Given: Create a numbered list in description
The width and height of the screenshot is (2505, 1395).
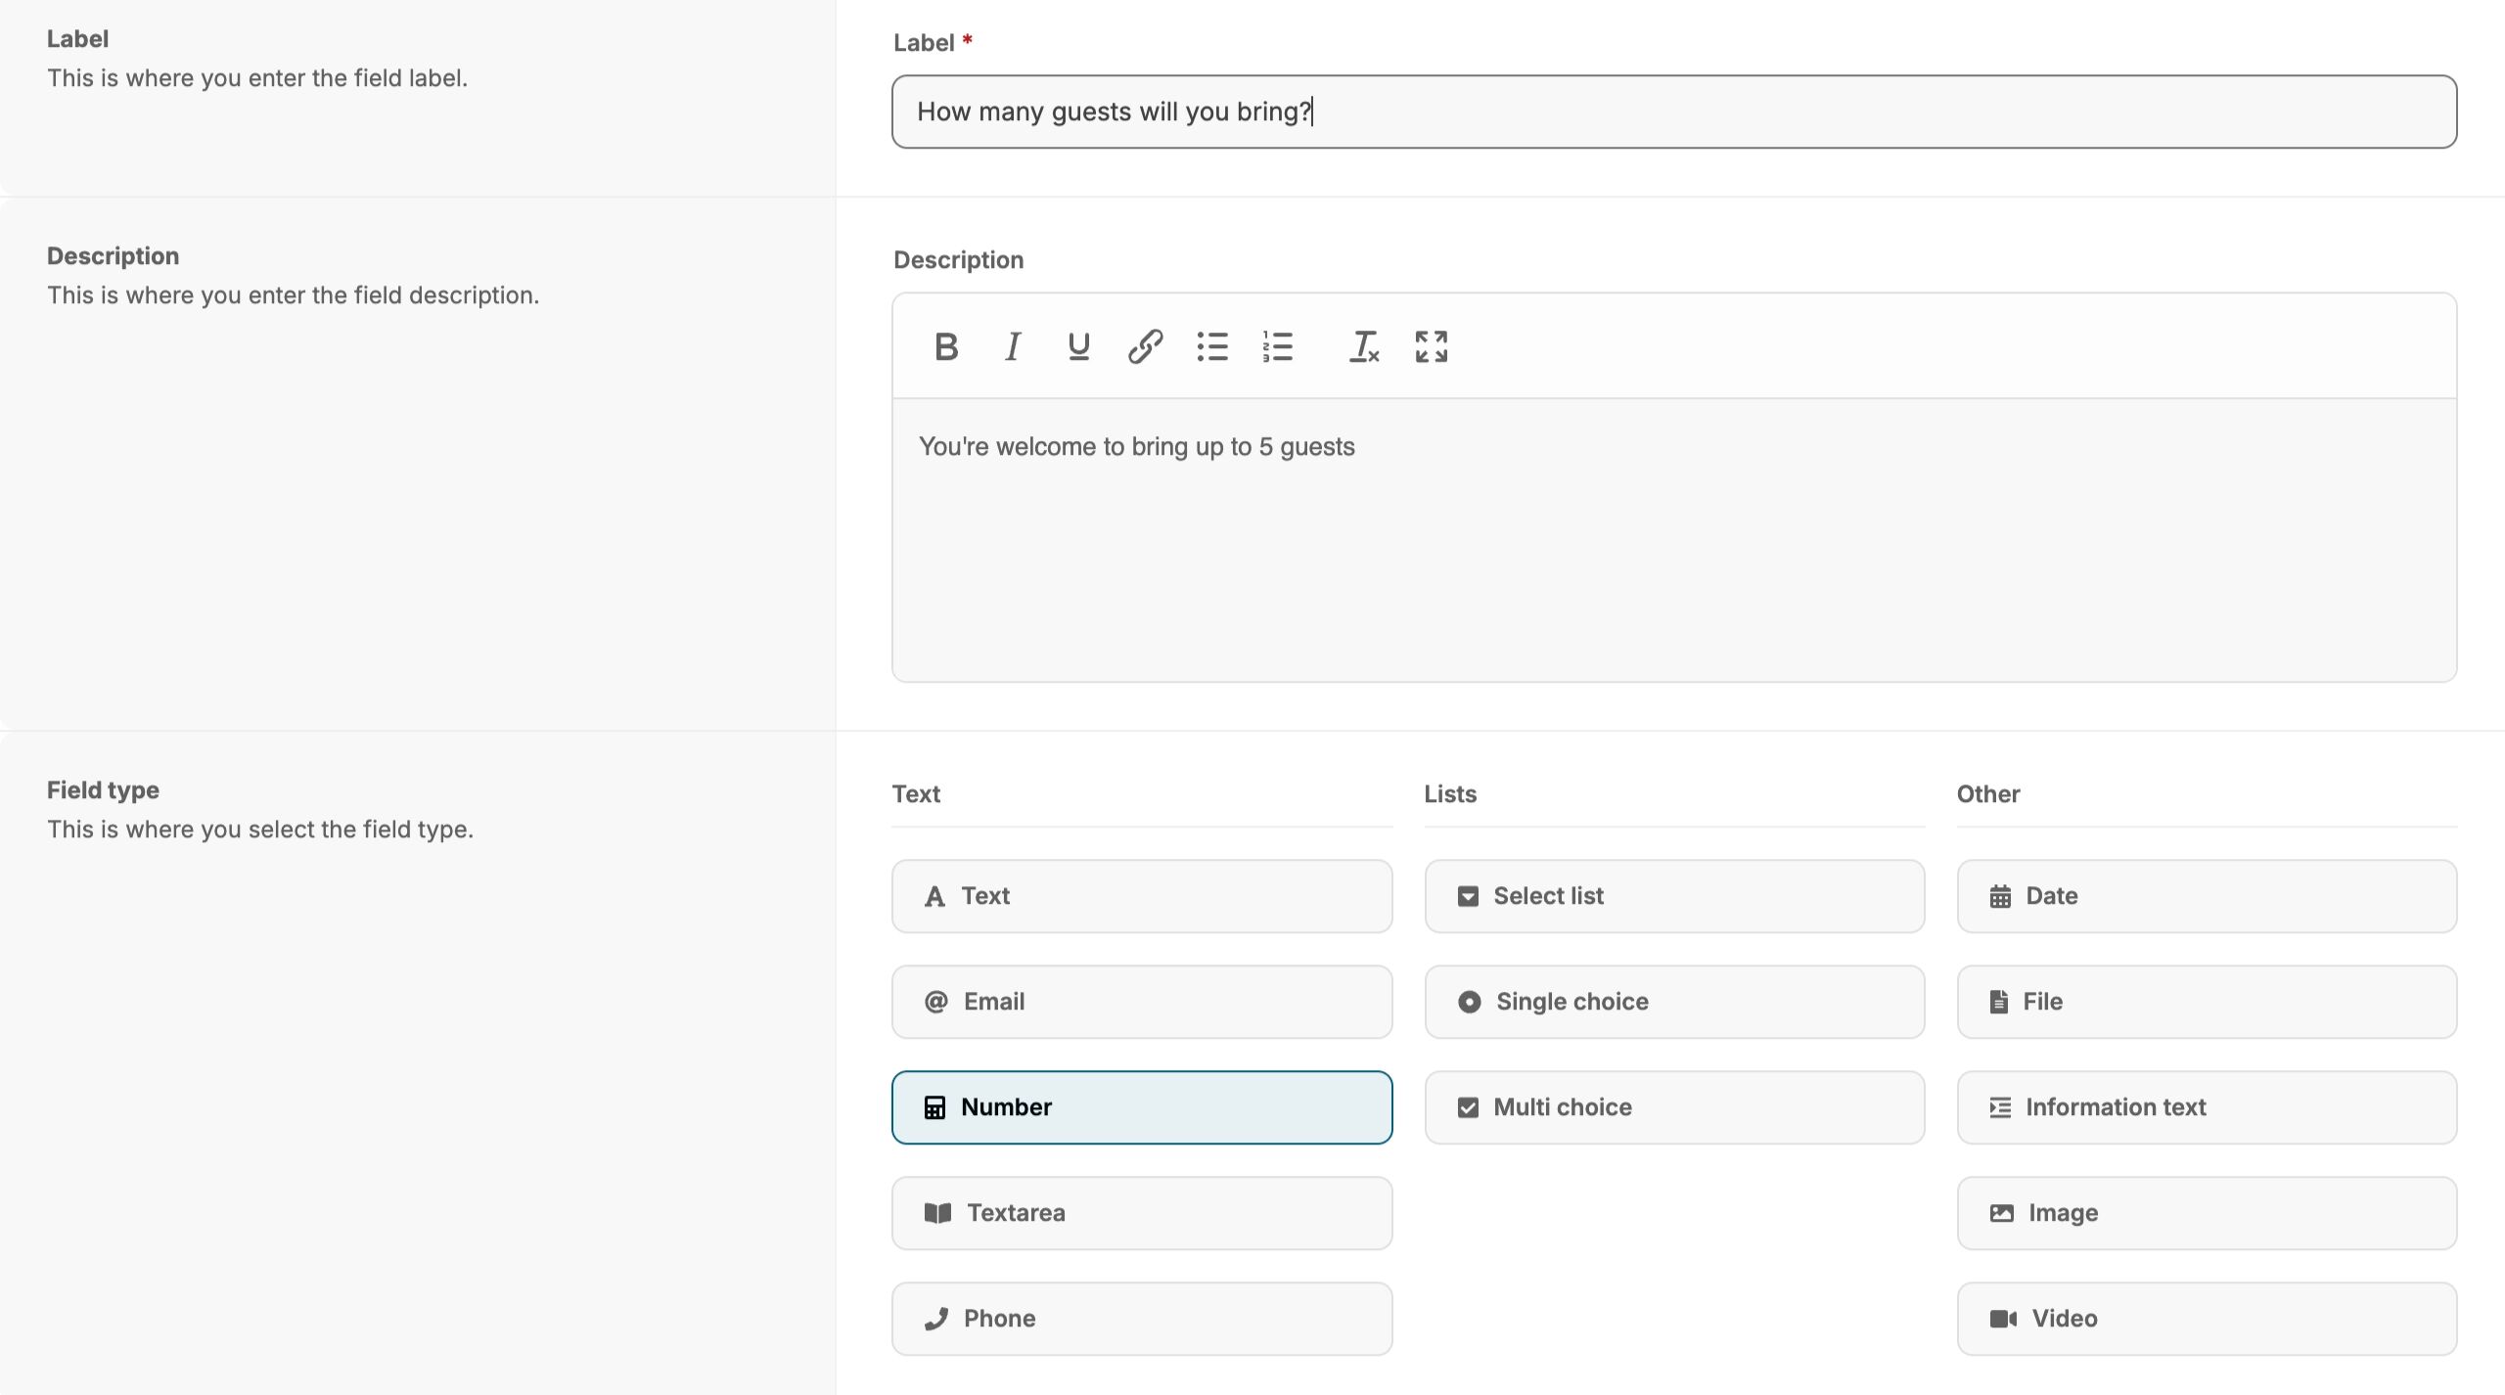Looking at the screenshot, I should [x=1278, y=346].
